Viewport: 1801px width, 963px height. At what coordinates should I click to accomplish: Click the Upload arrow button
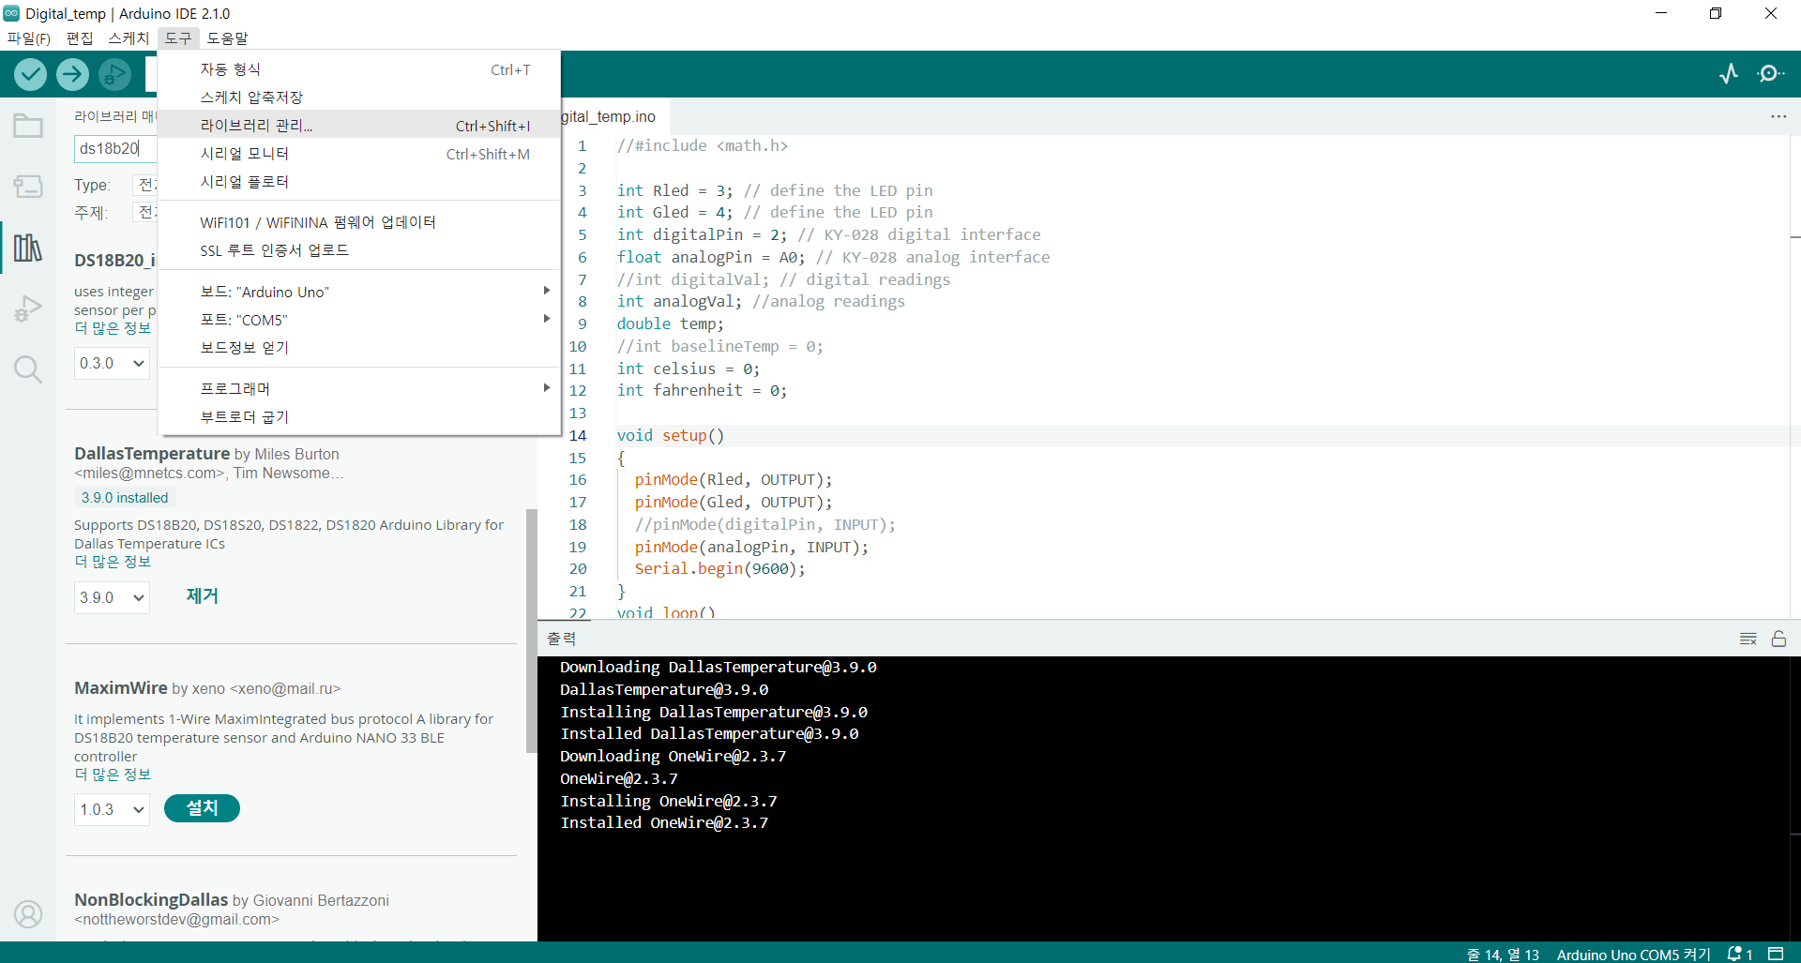(72, 74)
